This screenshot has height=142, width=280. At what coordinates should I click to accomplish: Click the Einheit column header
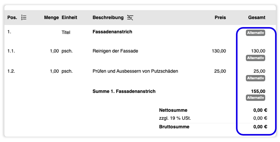(69, 18)
